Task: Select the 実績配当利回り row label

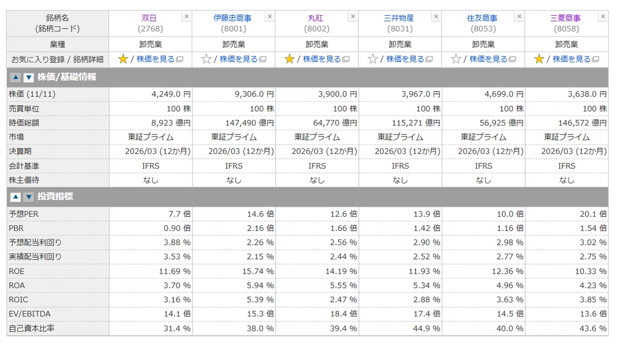Action: click(x=35, y=257)
